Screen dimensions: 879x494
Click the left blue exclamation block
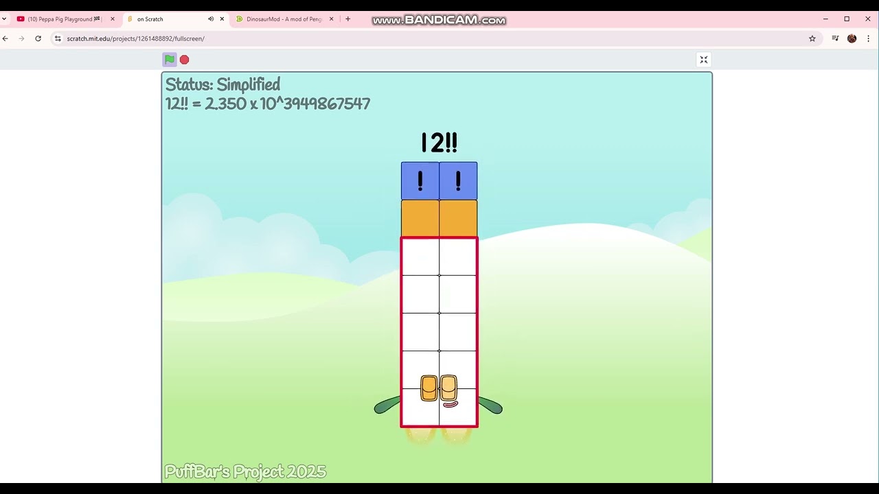[x=420, y=181]
